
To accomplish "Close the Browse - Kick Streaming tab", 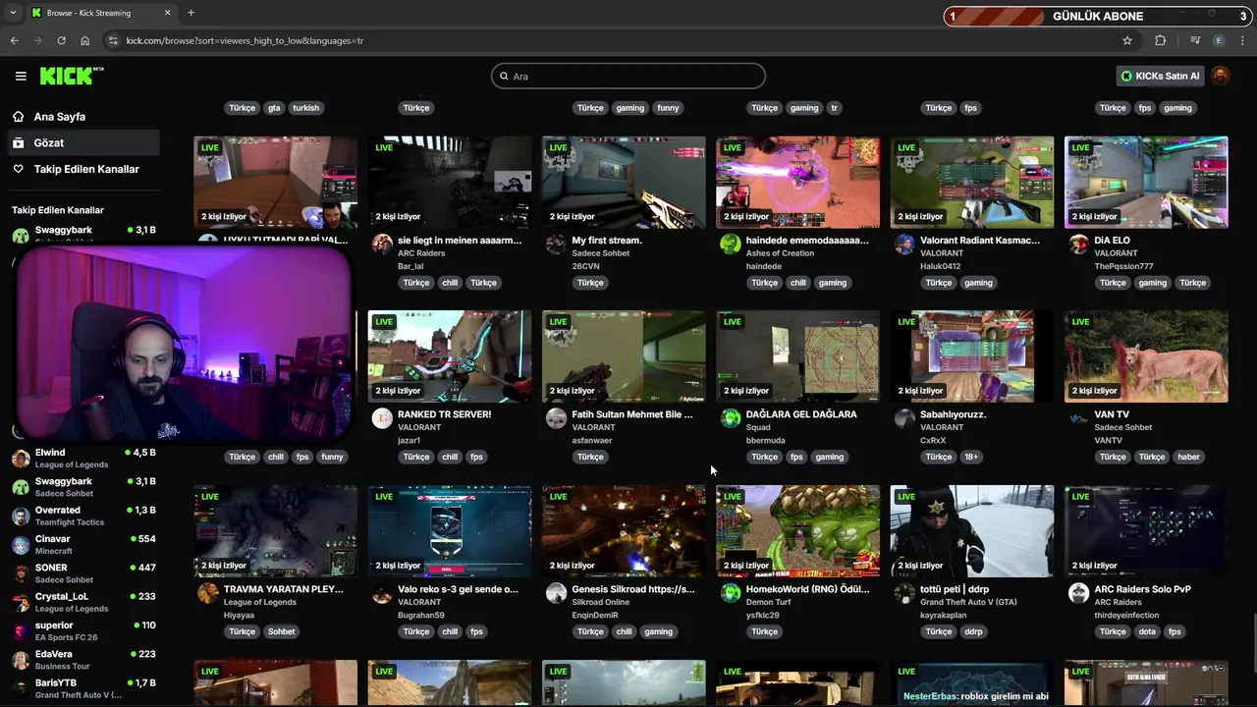I will tap(167, 13).
